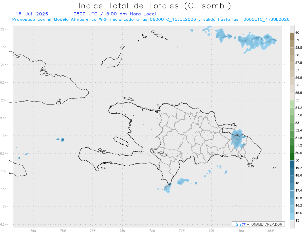
Task: Click the legend value "56.5"
Action: (299, 78)
